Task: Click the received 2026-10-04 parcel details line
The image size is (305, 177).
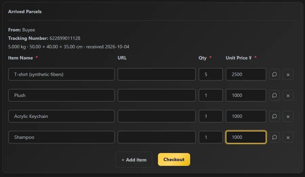Action: pos(69,47)
